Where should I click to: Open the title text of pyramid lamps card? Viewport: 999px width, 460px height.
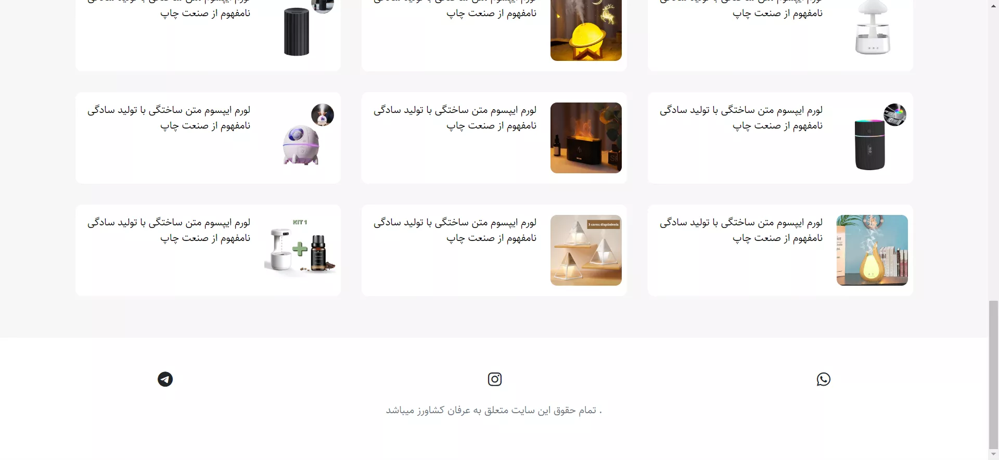pyautogui.click(x=455, y=230)
